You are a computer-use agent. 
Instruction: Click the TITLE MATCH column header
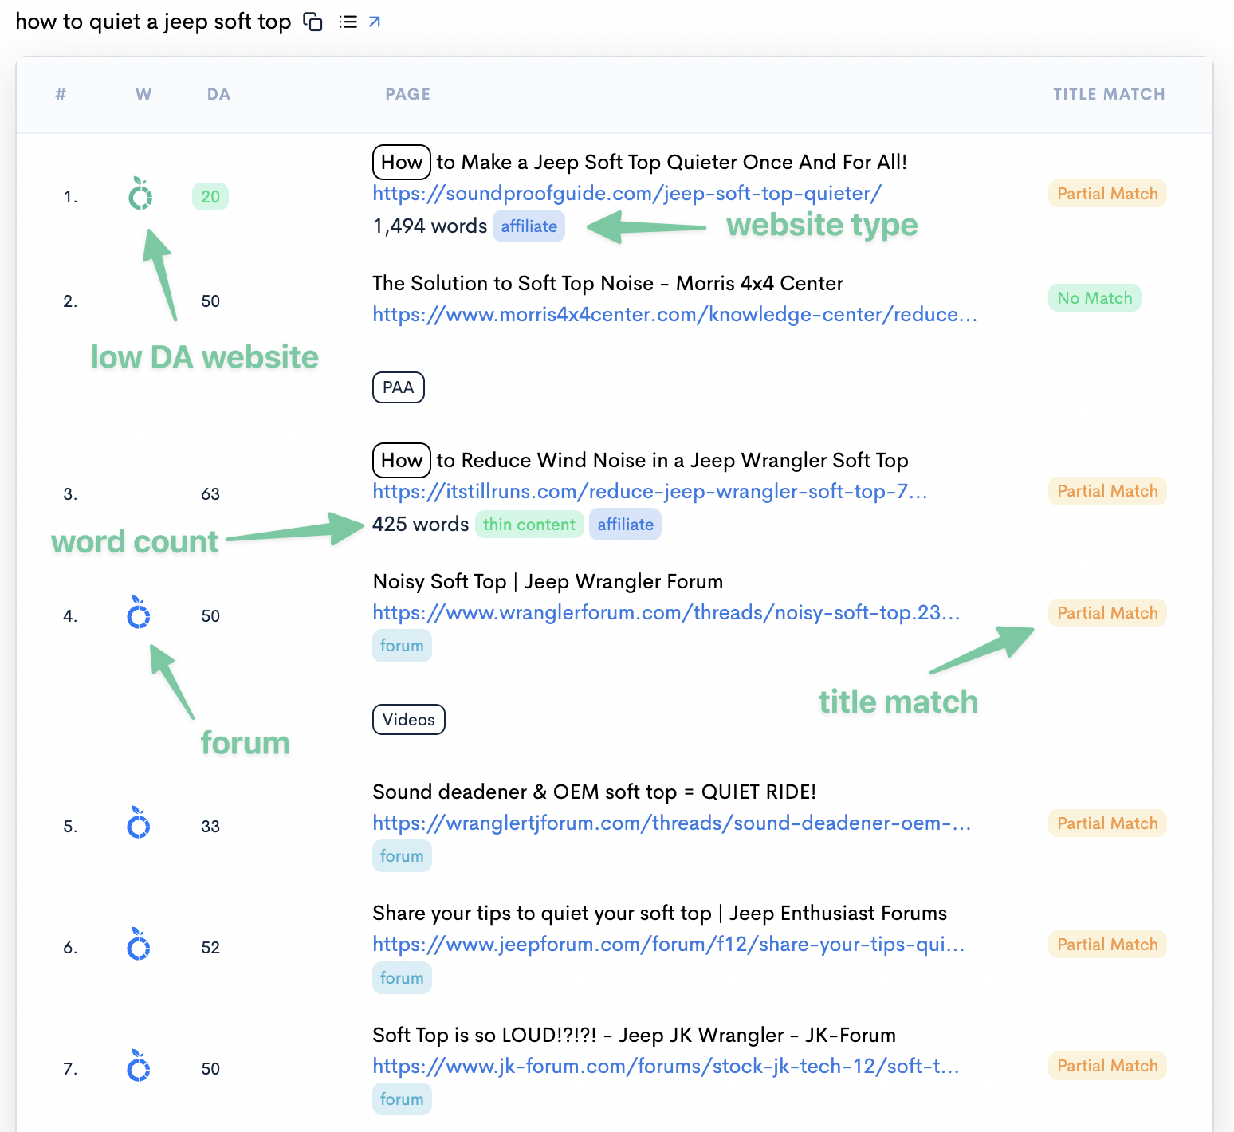tap(1109, 94)
